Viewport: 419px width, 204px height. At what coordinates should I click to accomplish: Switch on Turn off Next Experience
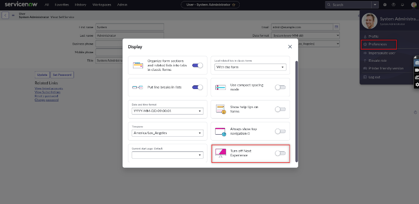[280, 153]
